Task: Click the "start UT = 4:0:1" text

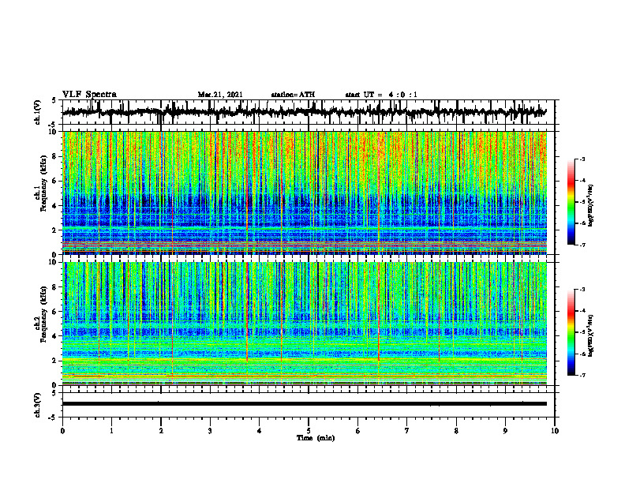Action: coord(381,95)
